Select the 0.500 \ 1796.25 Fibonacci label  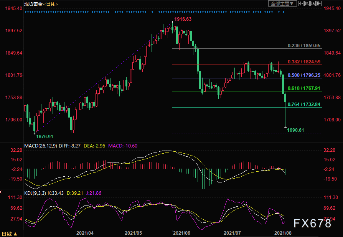304,75
